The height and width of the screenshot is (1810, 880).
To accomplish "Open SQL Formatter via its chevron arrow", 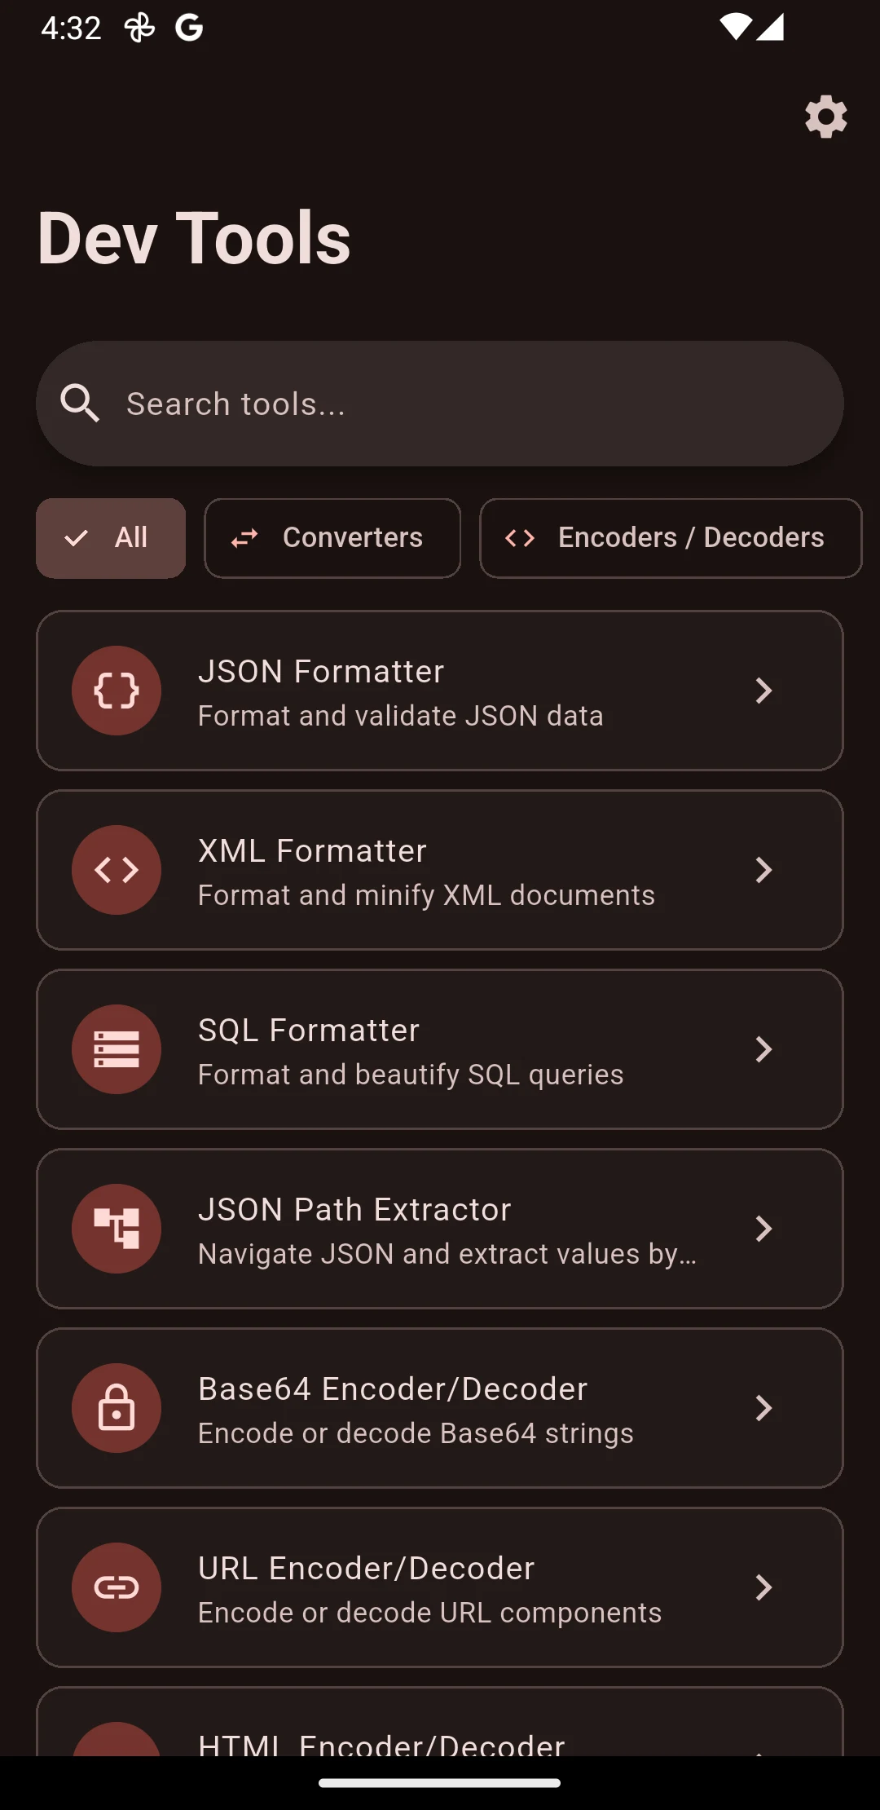I will tap(763, 1049).
